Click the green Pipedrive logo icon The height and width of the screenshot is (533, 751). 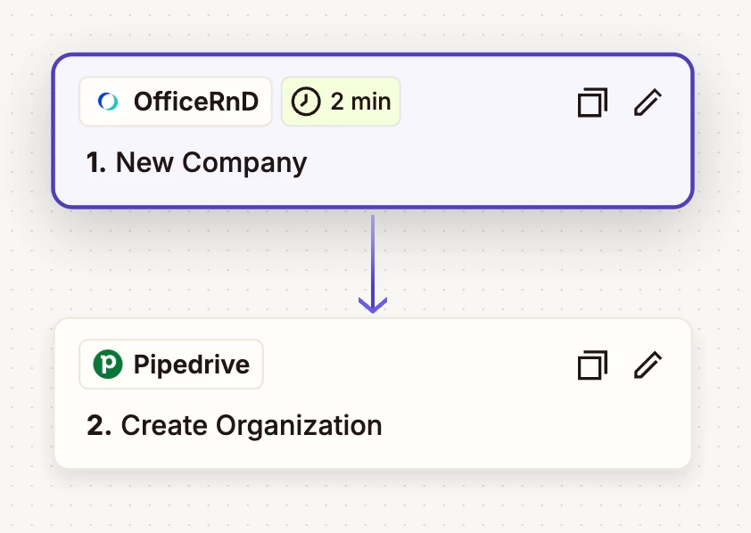(x=108, y=365)
